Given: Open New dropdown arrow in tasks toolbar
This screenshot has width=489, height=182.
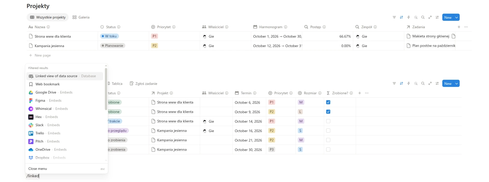Looking at the screenshot, I should point(457,83).
